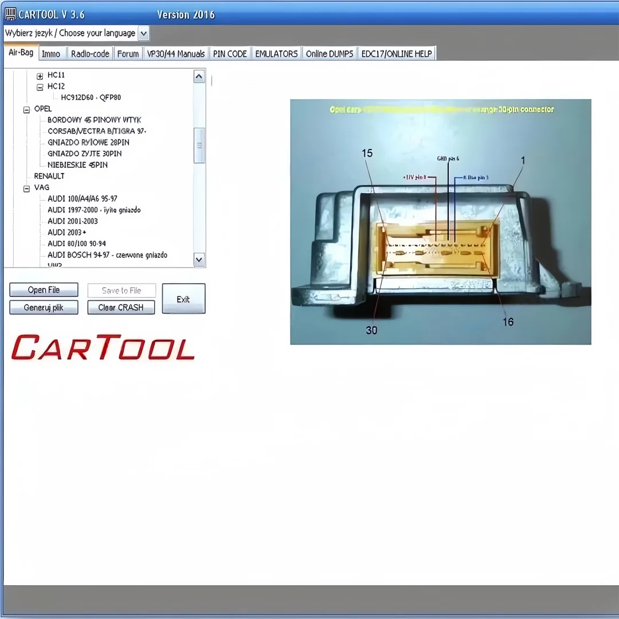Select the VP30/44 Manuals tab
Image resolution: width=619 pixels, height=619 pixels.
click(176, 54)
